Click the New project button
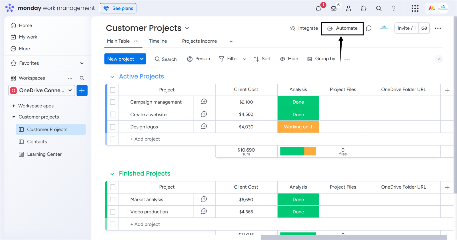The height and width of the screenshot is (240, 457). 121,59
